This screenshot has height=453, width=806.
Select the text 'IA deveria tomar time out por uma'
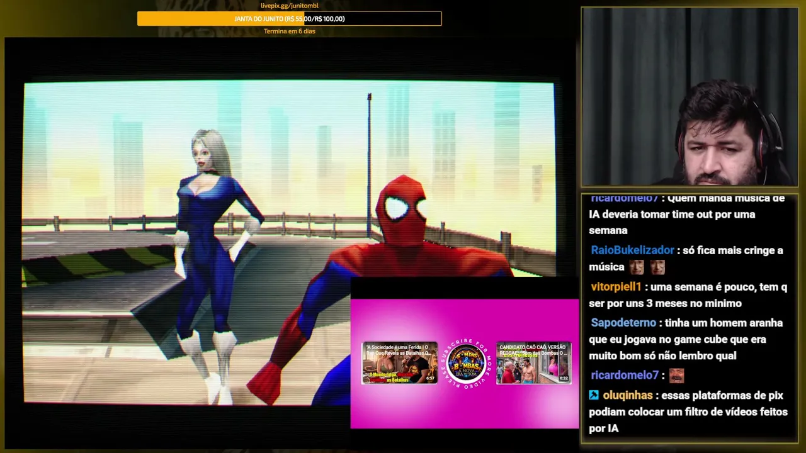click(672, 214)
